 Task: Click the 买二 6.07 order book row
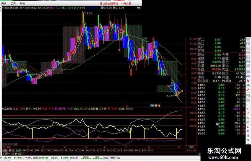pos(221,40)
